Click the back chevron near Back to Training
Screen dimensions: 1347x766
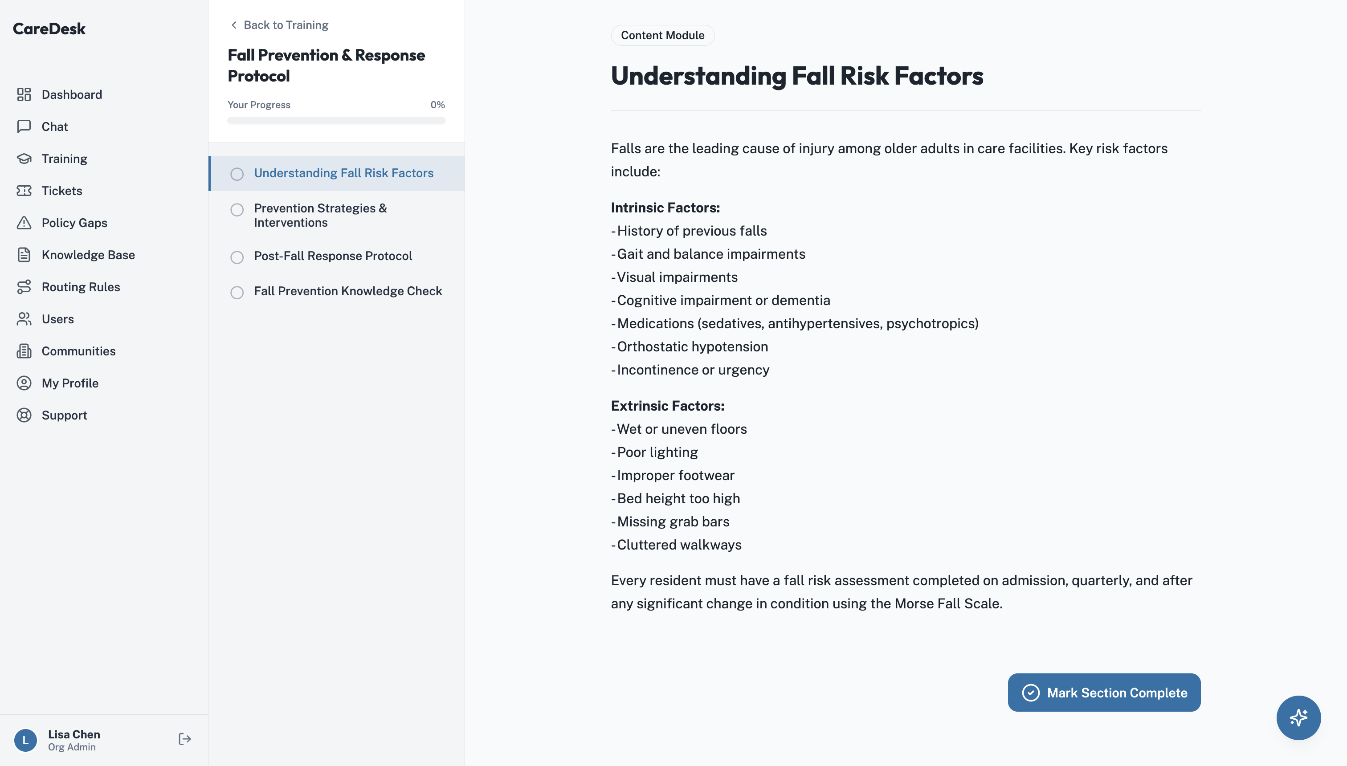[x=234, y=25]
